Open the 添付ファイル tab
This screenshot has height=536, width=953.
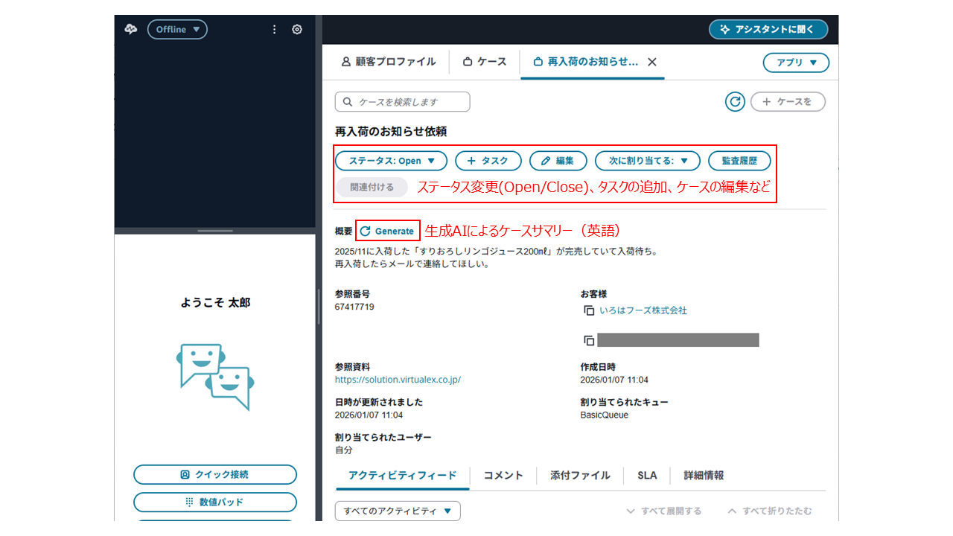pos(580,475)
